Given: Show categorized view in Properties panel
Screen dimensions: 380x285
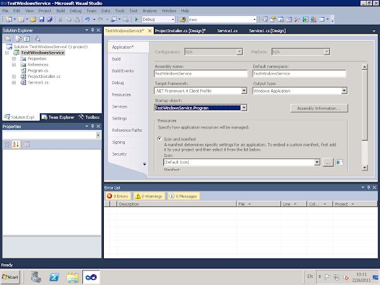Looking at the screenshot, I should pos(8,144).
